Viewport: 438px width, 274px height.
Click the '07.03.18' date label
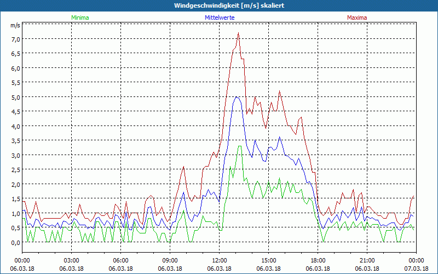pyautogui.click(x=416, y=269)
